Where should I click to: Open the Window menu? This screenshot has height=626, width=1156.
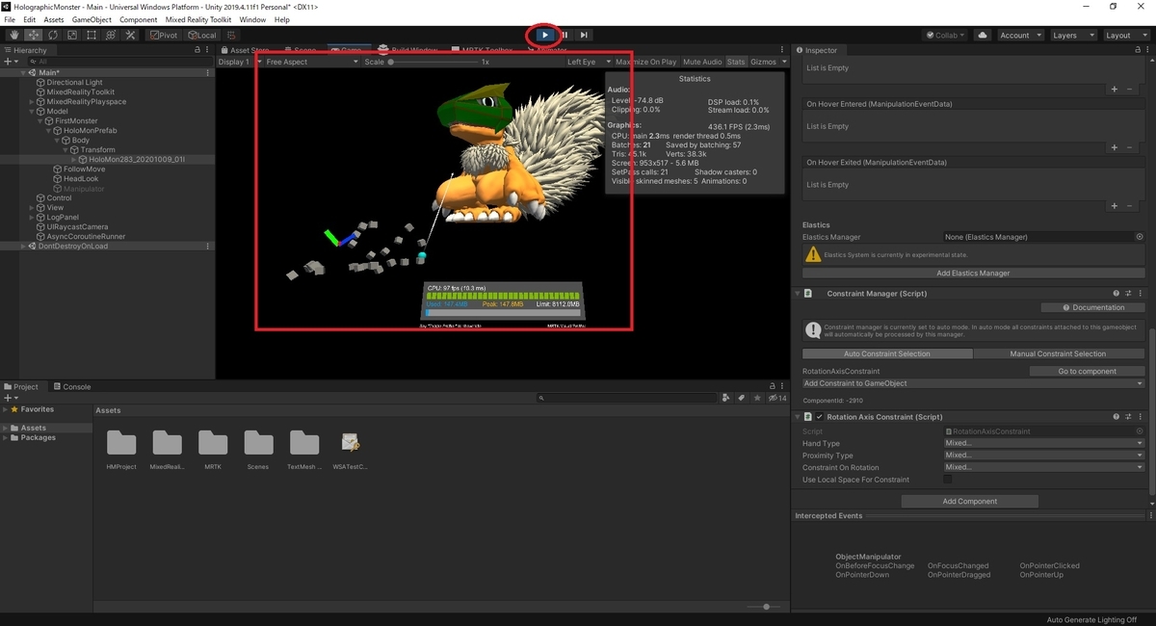coord(252,19)
